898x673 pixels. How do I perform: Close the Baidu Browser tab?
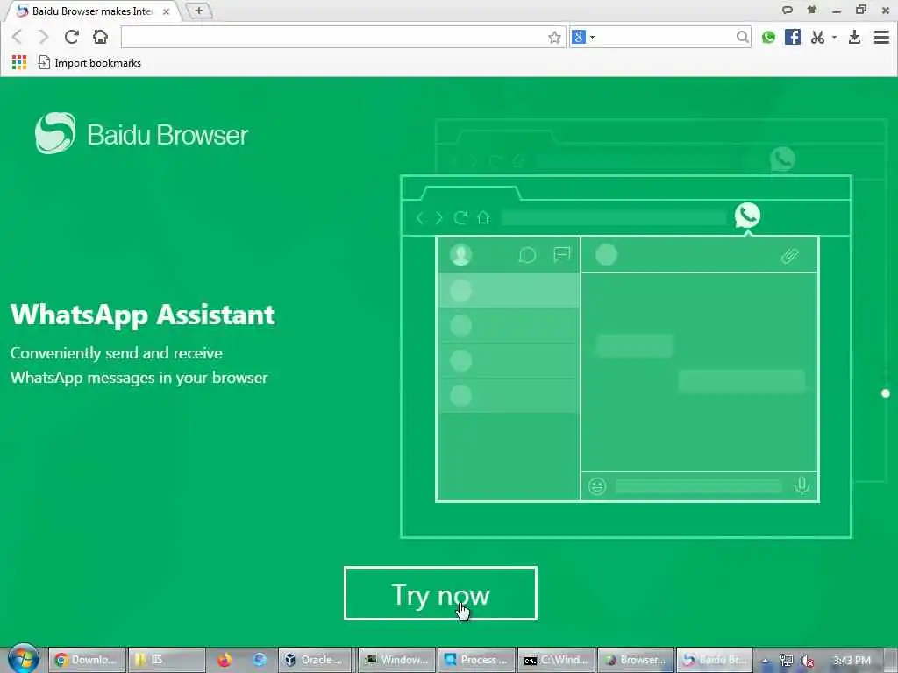pyautogui.click(x=166, y=11)
